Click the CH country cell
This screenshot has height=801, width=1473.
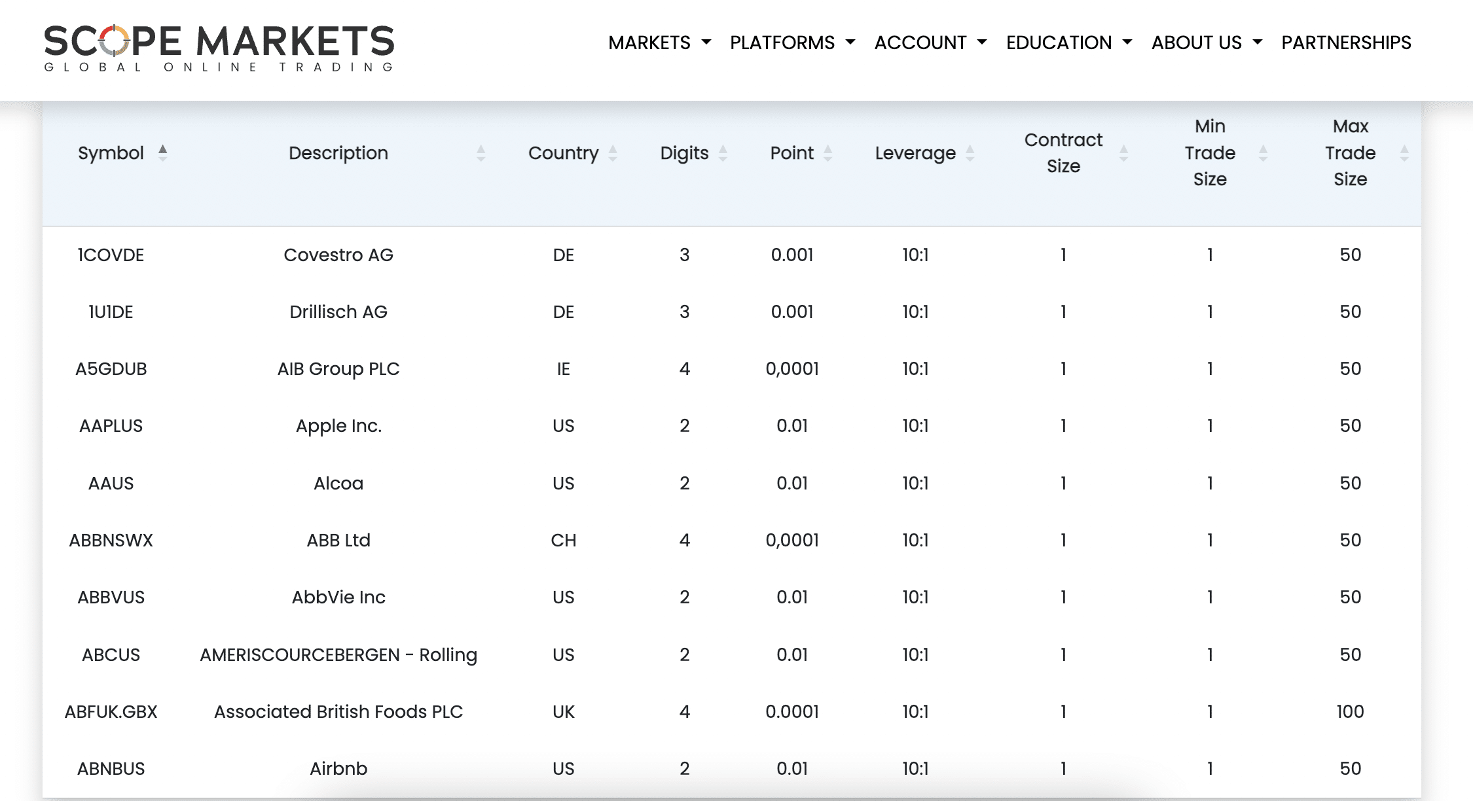[564, 541]
